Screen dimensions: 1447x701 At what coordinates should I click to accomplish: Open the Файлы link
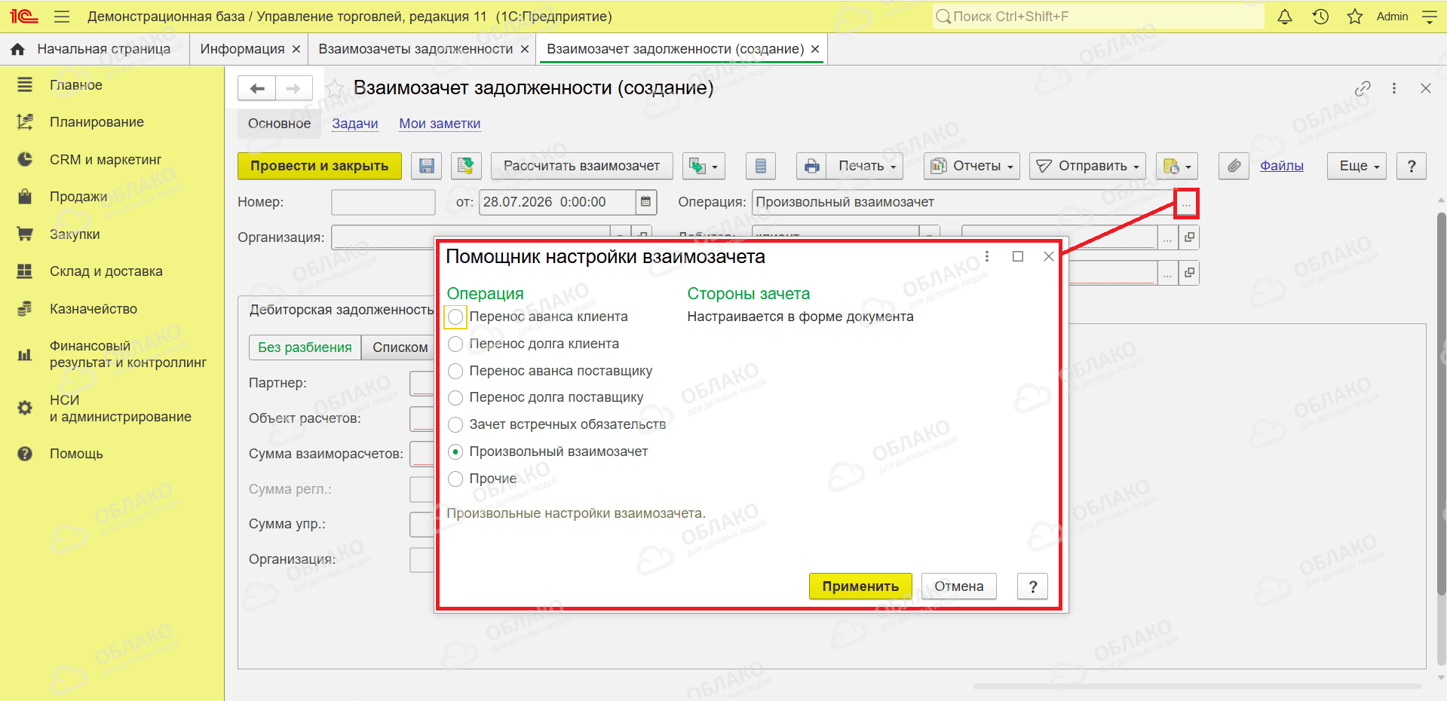pyautogui.click(x=1282, y=166)
